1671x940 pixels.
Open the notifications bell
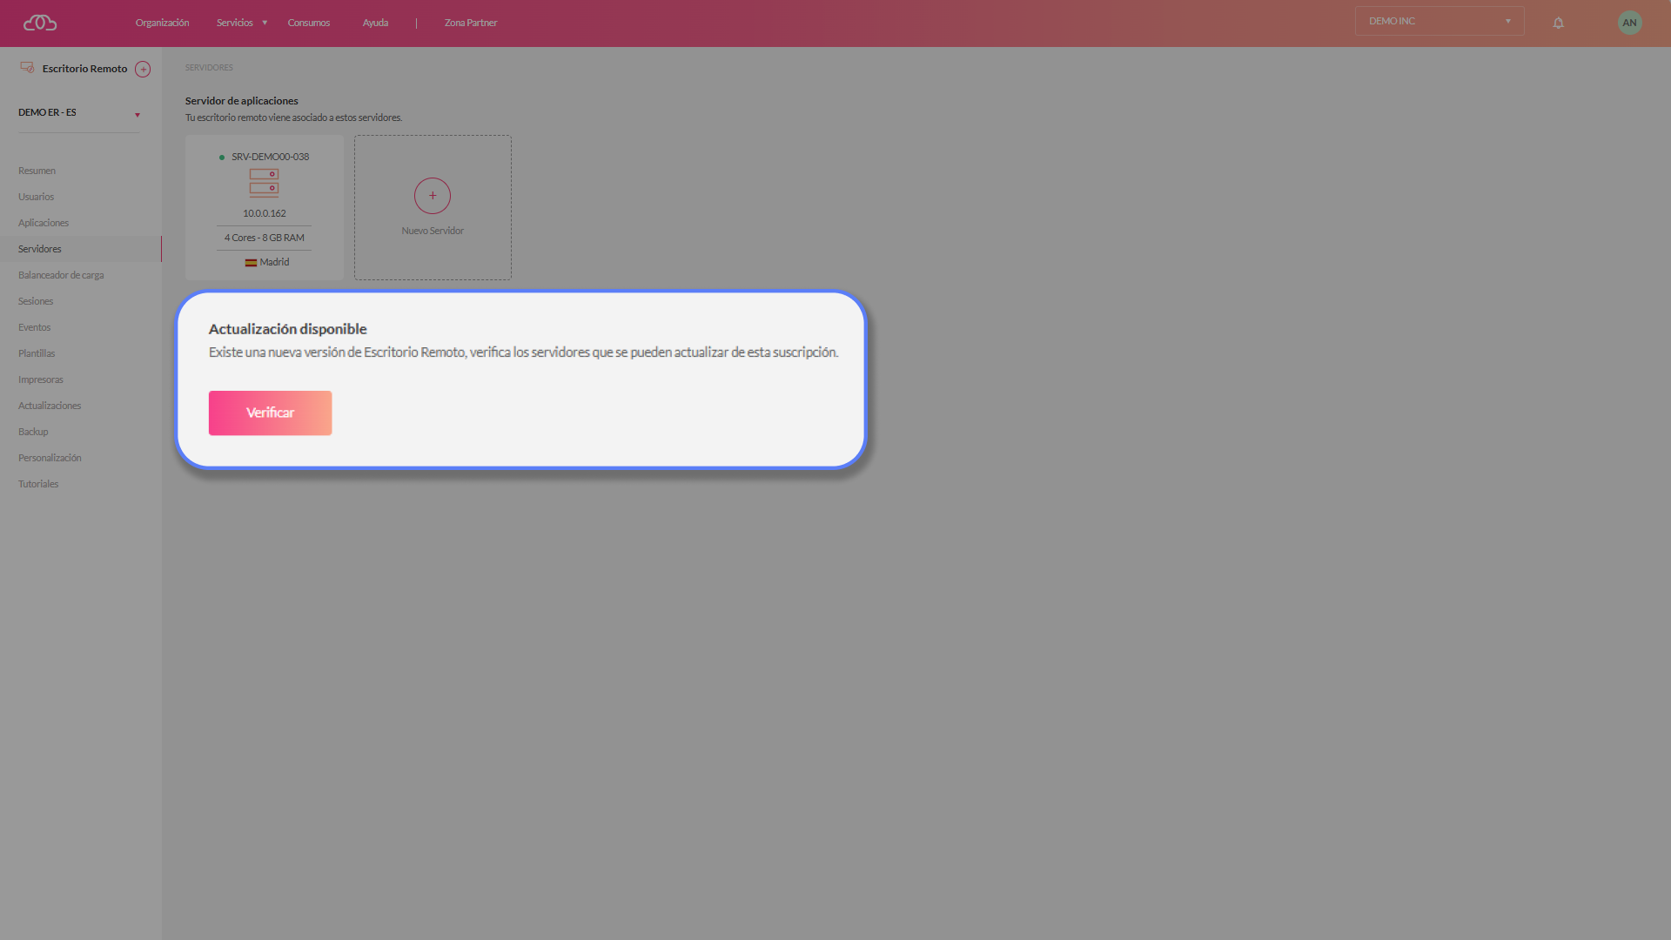coord(1558,23)
